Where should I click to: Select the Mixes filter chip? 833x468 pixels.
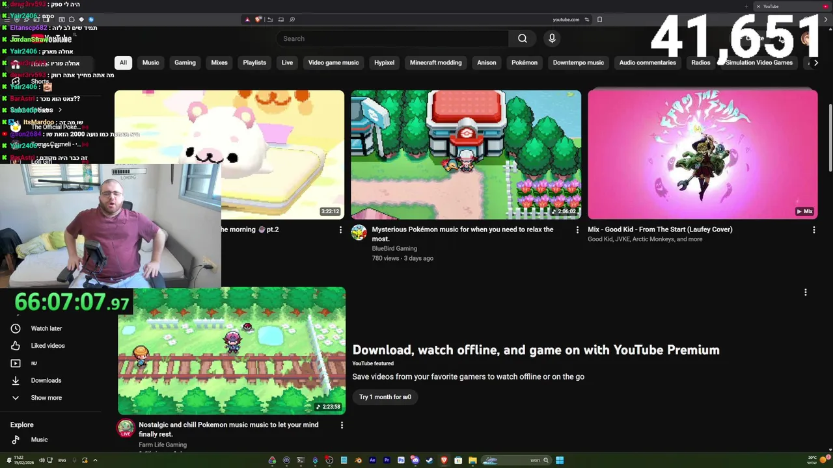(219, 62)
